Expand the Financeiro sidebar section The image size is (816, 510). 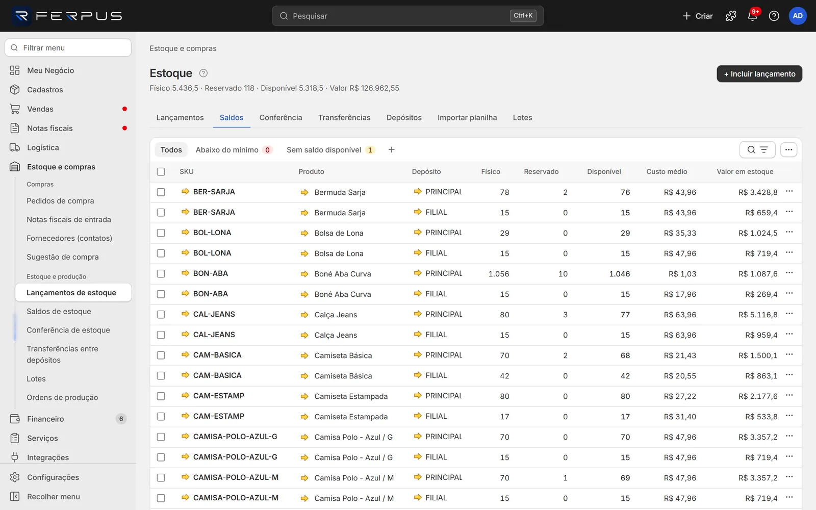point(68,419)
